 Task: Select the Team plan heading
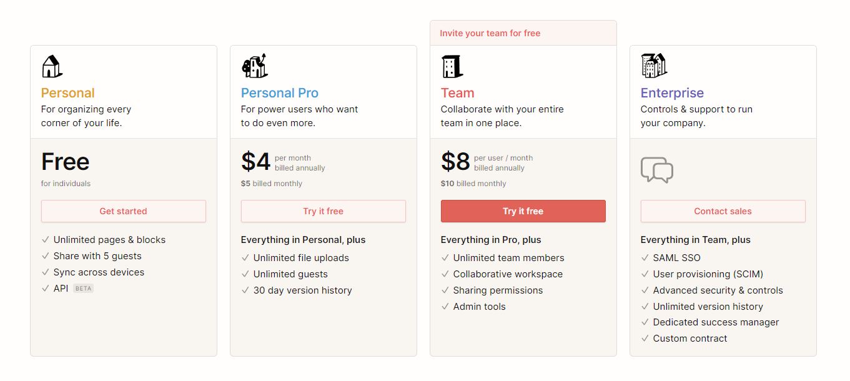458,93
